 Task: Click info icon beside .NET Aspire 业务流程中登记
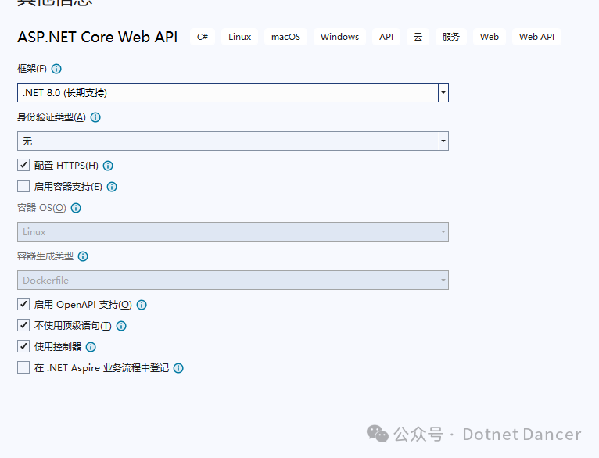click(x=178, y=368)
